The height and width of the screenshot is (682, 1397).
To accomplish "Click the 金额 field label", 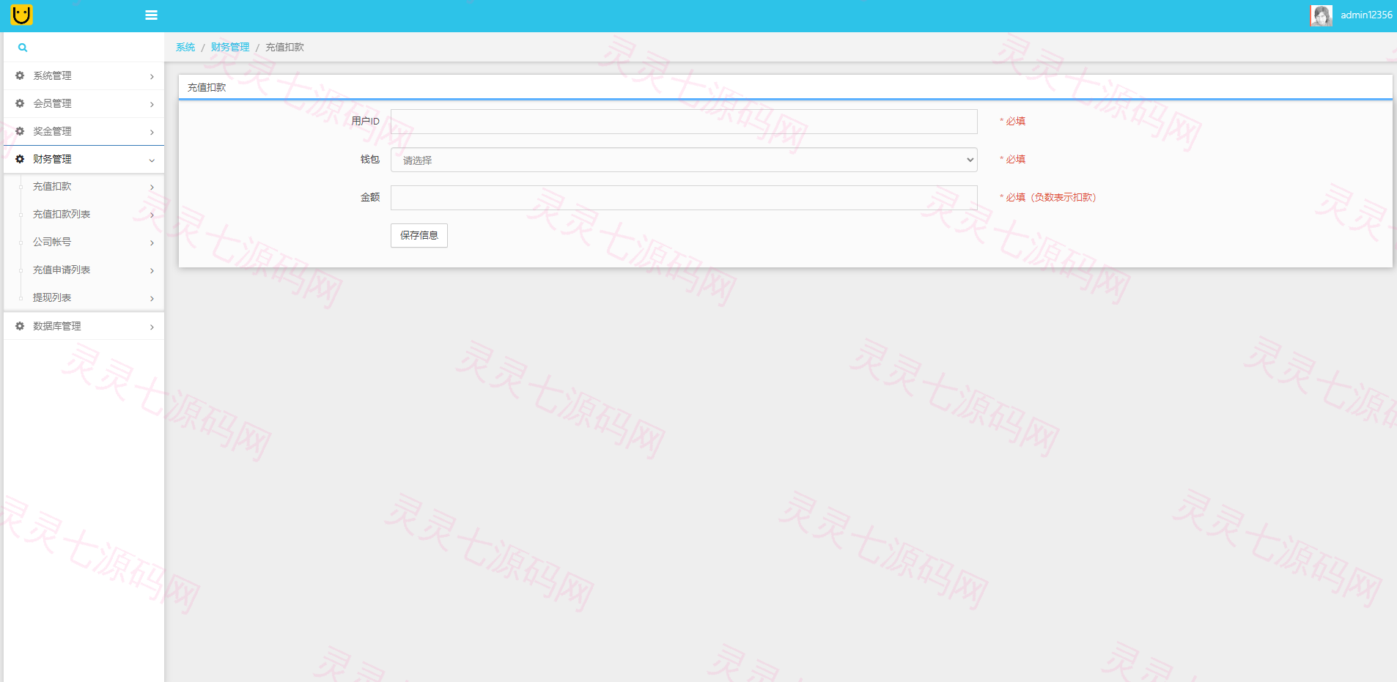I will coord(370,197).
